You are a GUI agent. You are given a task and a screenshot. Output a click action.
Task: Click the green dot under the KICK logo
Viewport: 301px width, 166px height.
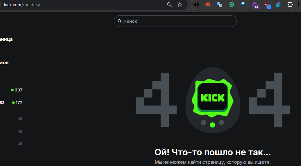tap(212, 125)
